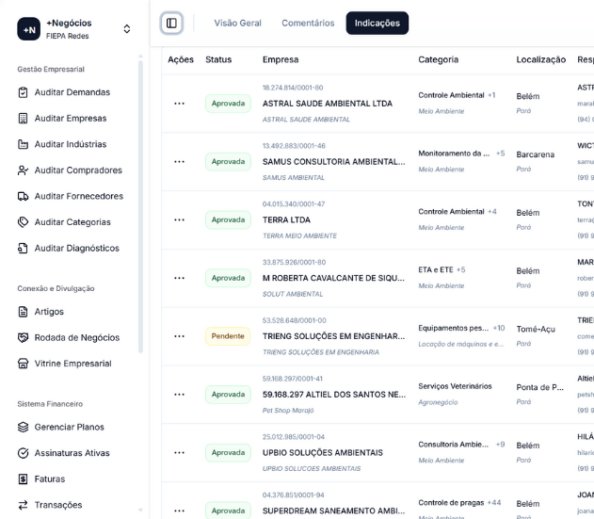The width and height of the screenshot is (594, 519).
Task: Click the sidebar vertical scrollbar
Action: pyautogui.click(x=141, y=207)
